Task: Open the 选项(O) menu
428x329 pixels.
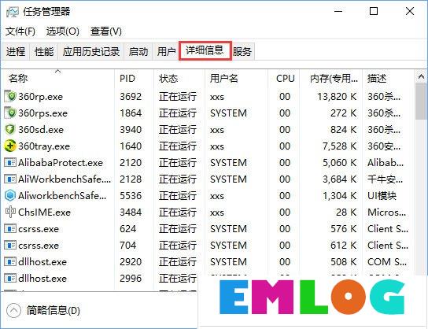Action: [x=62, y=31]
